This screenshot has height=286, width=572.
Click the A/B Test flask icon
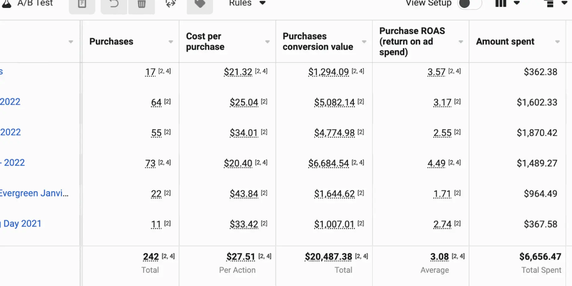click(x=6, y=4)
